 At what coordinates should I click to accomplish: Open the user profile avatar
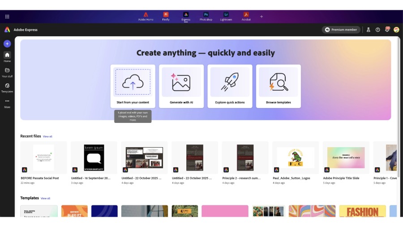click(x=396, y=30)
